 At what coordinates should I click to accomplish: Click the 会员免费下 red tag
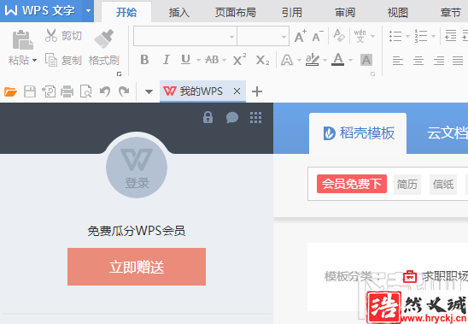352,184
